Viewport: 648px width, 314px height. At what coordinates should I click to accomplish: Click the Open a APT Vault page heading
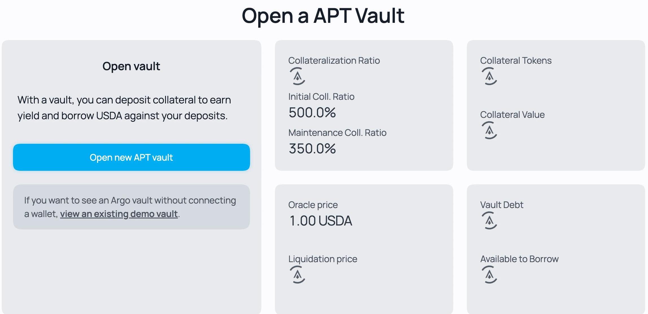(323, 16)
